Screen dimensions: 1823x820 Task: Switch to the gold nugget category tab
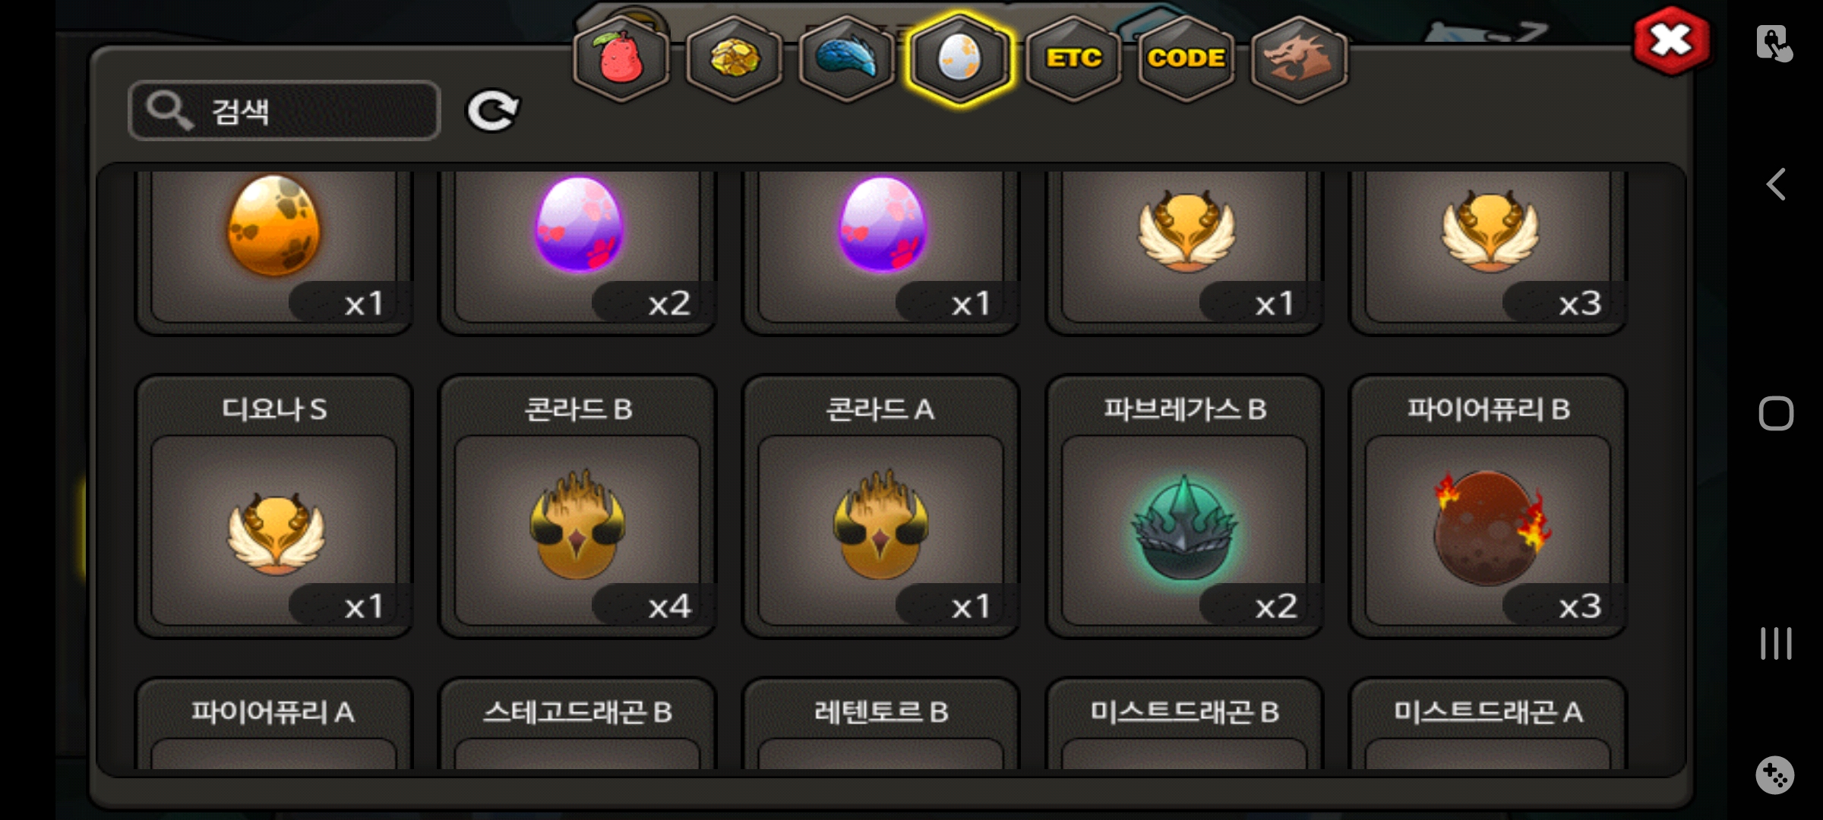point(734,59)
